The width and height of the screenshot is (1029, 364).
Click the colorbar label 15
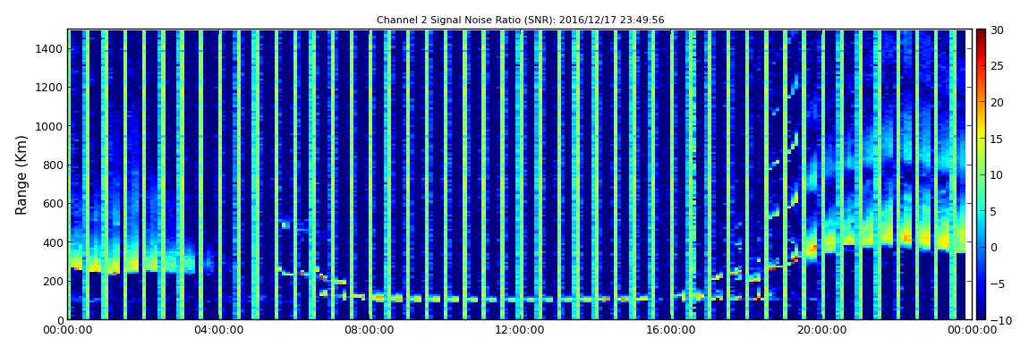click(x=997, y=139)
